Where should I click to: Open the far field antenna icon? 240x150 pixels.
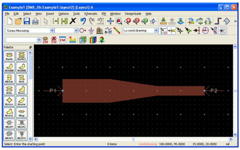click(x=102, y=40)
